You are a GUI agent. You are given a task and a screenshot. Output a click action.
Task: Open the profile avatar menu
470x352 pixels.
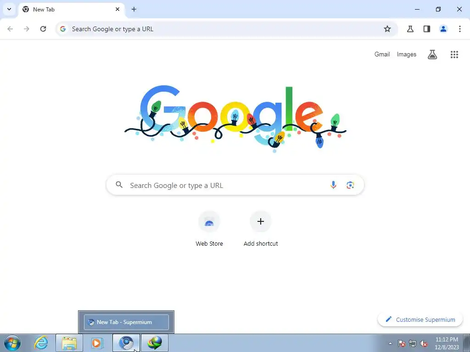pos(443,29)
